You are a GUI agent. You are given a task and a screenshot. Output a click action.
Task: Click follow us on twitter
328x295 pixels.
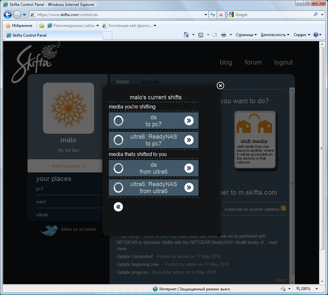[79, 229]
